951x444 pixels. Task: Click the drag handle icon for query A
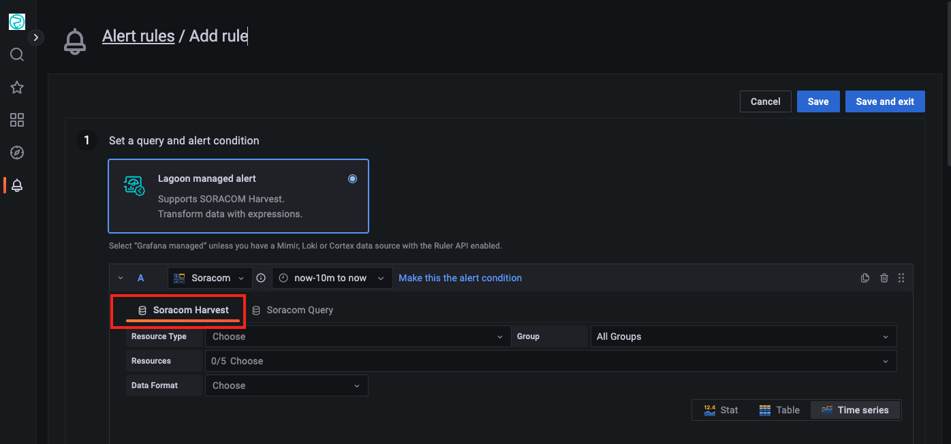click(901, 278)
